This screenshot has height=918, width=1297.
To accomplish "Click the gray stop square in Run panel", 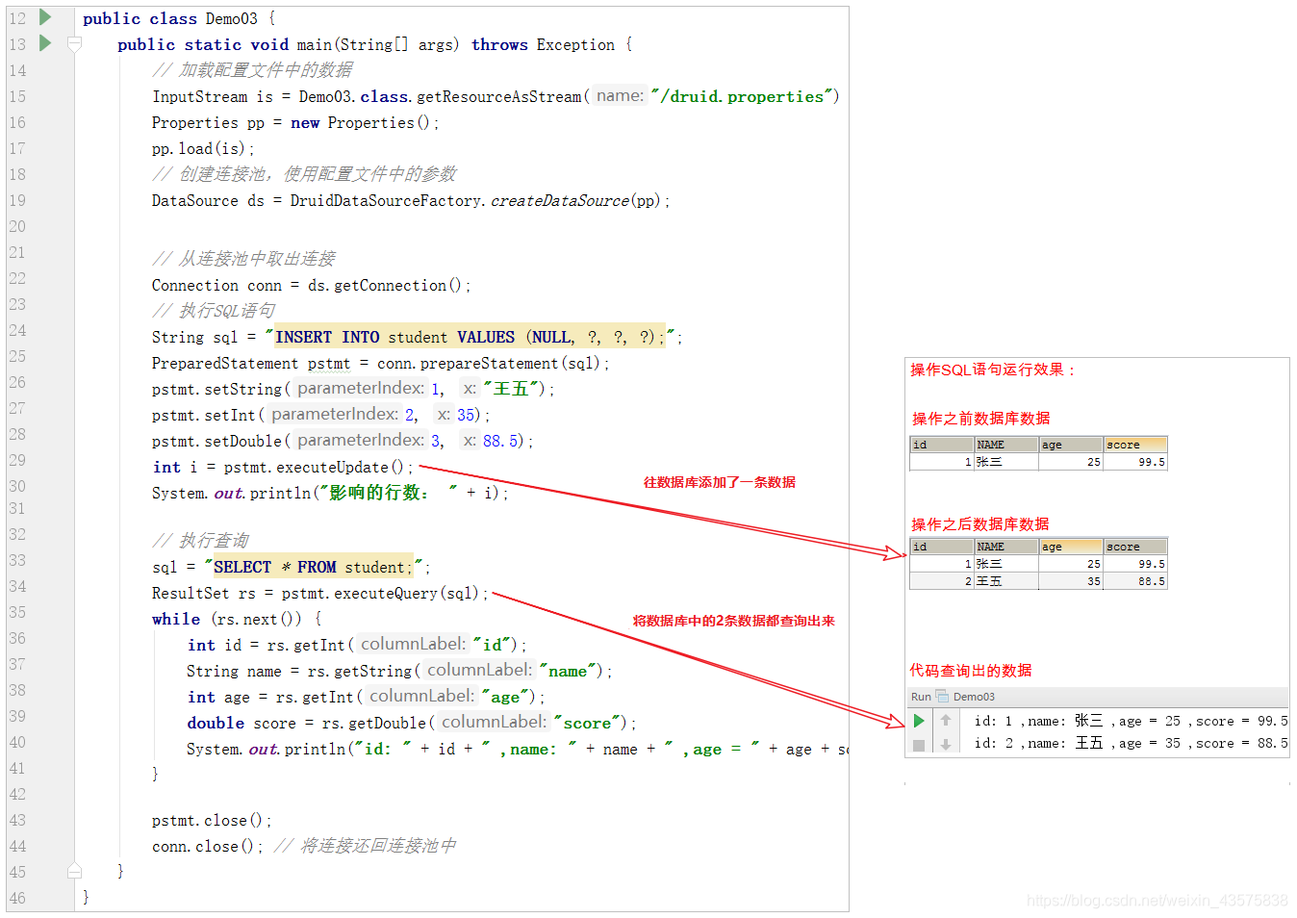I will [x=919, y=745].
